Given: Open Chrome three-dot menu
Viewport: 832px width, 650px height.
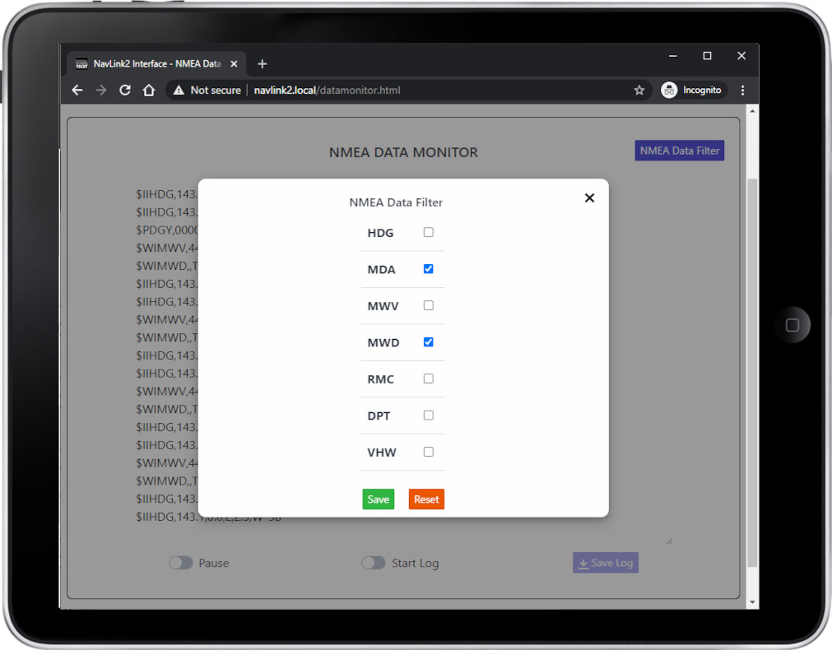Looking at the screenshot, I should pyautogui.click(x=742, y=91).
